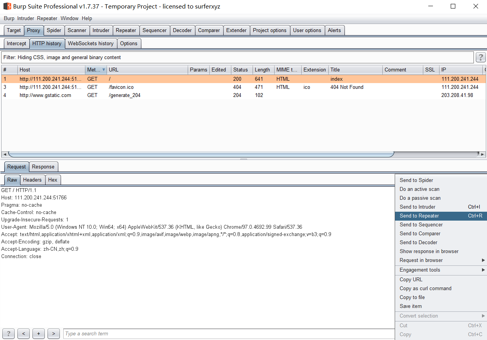Image resolution: width=487 pixels, height=340 pixels.
Task: Click the Burp Suite logo icon
Action: (7, 6)
